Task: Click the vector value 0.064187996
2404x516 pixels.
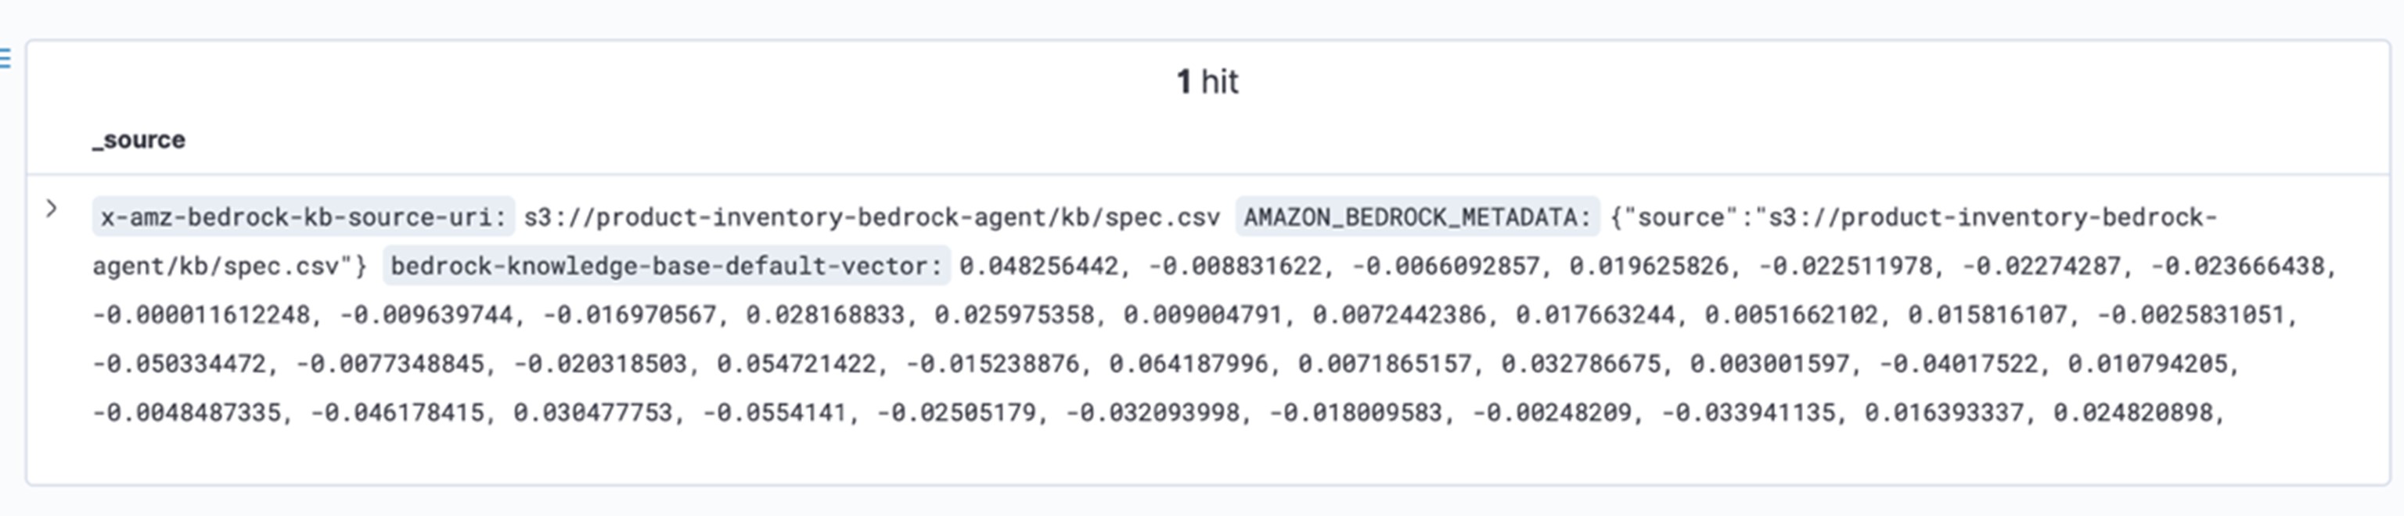Action: 1189,364
